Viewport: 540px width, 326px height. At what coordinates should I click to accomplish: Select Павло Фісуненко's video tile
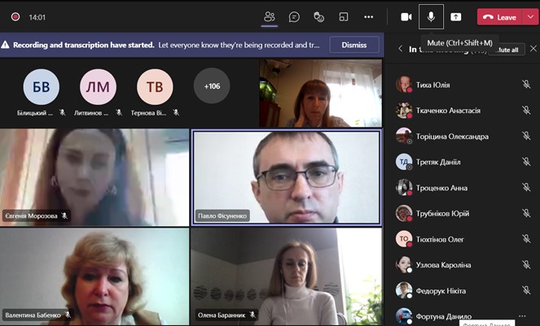[x=287, y=177]
